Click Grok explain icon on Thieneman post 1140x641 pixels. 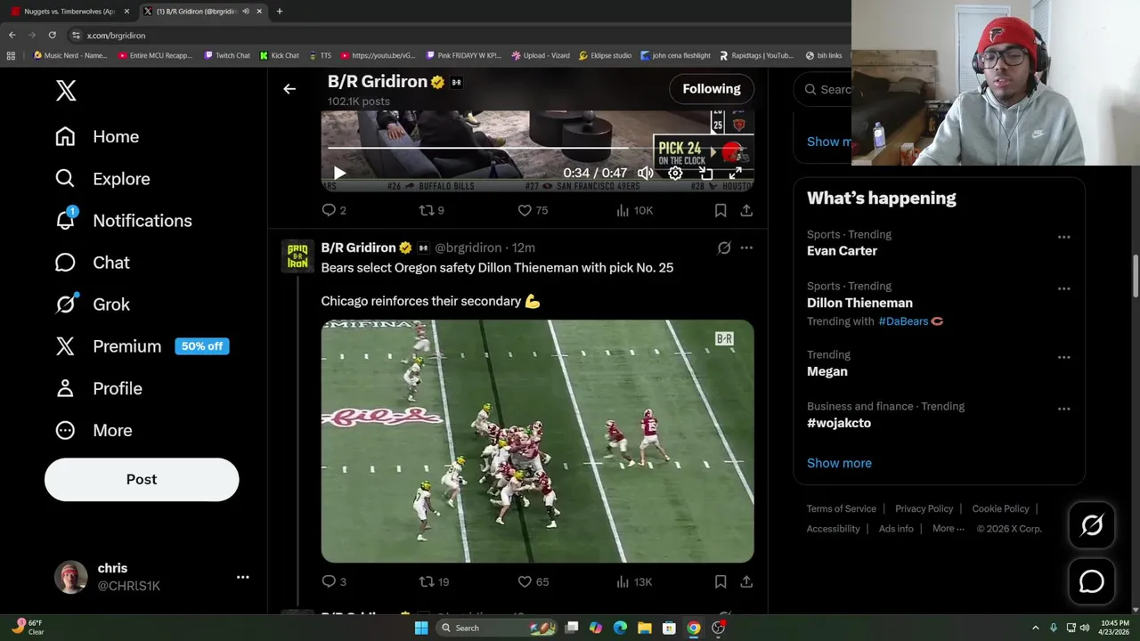(x=724, y=247)
